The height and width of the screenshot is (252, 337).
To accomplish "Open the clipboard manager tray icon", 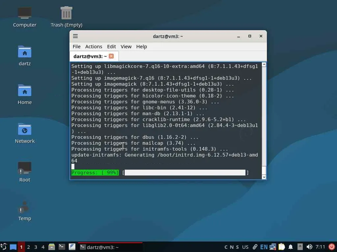I will click(x=282, y=247).
